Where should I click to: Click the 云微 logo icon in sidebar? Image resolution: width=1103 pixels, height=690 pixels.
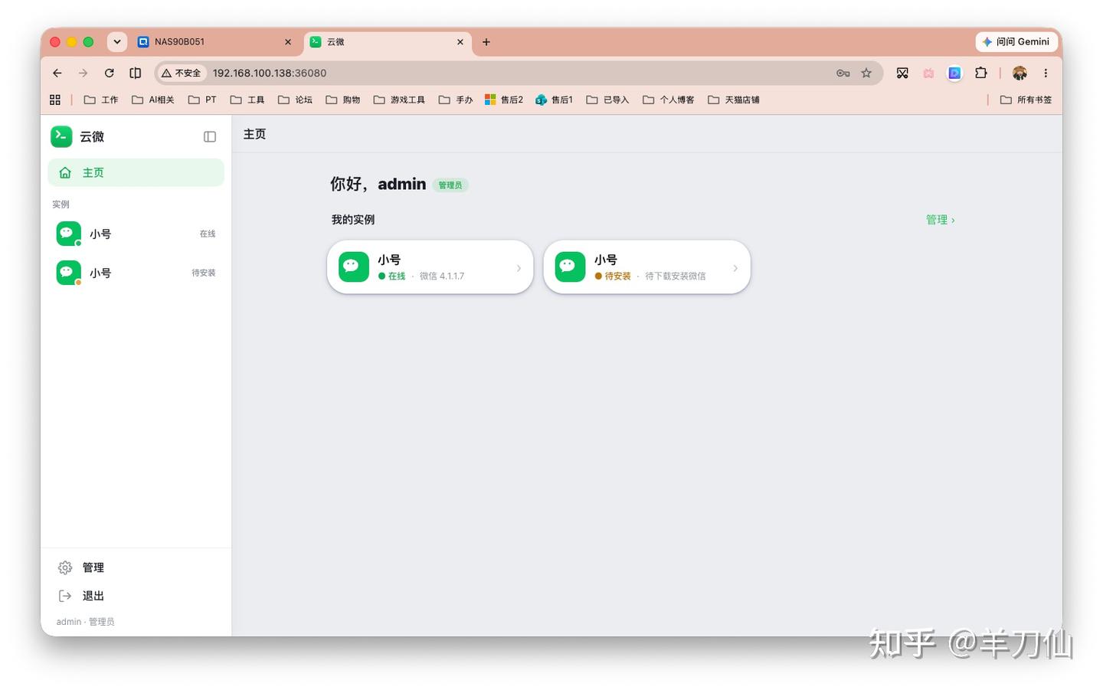click(x=61, y=136)
